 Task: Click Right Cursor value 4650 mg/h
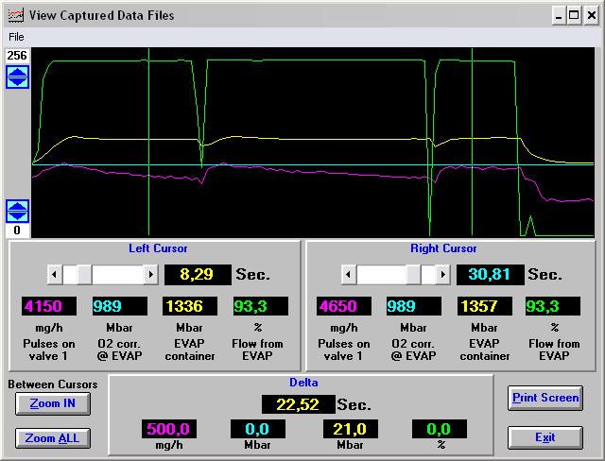(344, 306)
